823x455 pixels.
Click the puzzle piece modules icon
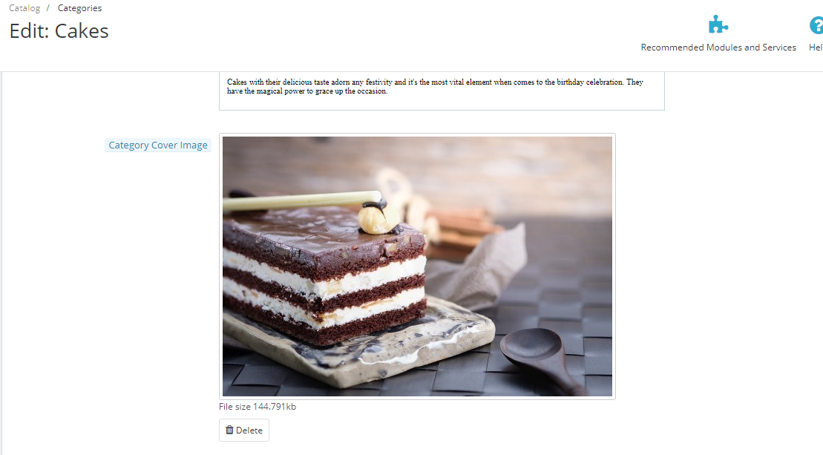pos(718,24)
